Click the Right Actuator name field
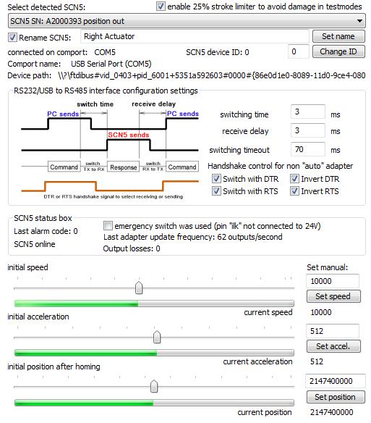 tap(195, 36)
